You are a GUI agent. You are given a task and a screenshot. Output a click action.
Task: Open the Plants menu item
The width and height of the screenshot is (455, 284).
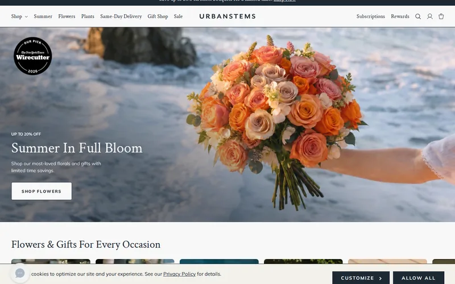point(88,16)
